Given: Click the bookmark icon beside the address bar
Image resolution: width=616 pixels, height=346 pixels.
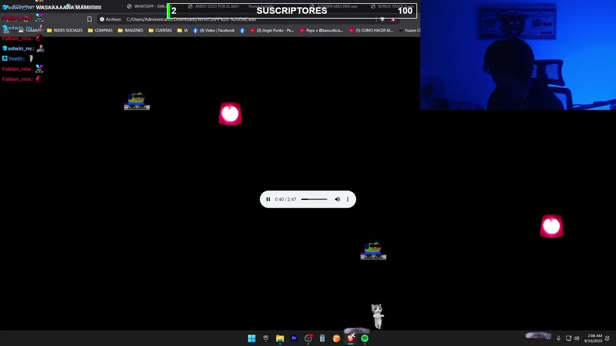Looking at the screenshot, I should [x=89, y=19].
